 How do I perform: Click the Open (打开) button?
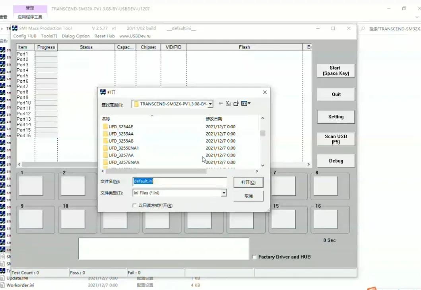coord(248,182)
